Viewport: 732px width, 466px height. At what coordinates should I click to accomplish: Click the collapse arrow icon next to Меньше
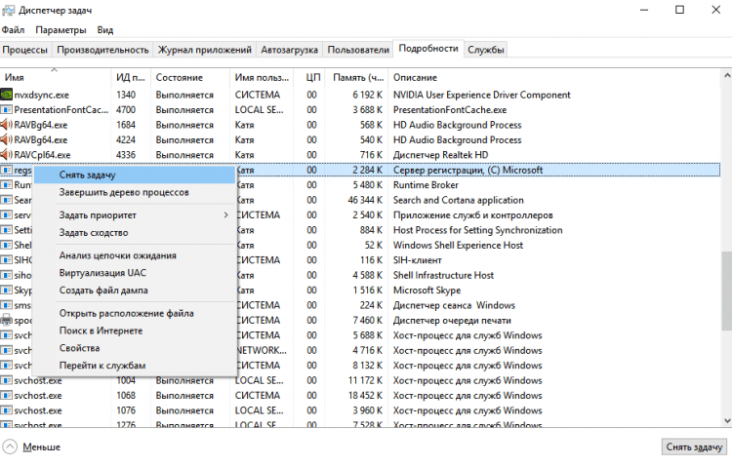(10, 447)
